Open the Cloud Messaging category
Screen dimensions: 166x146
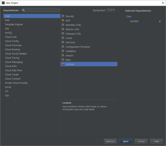coord(32,62)
